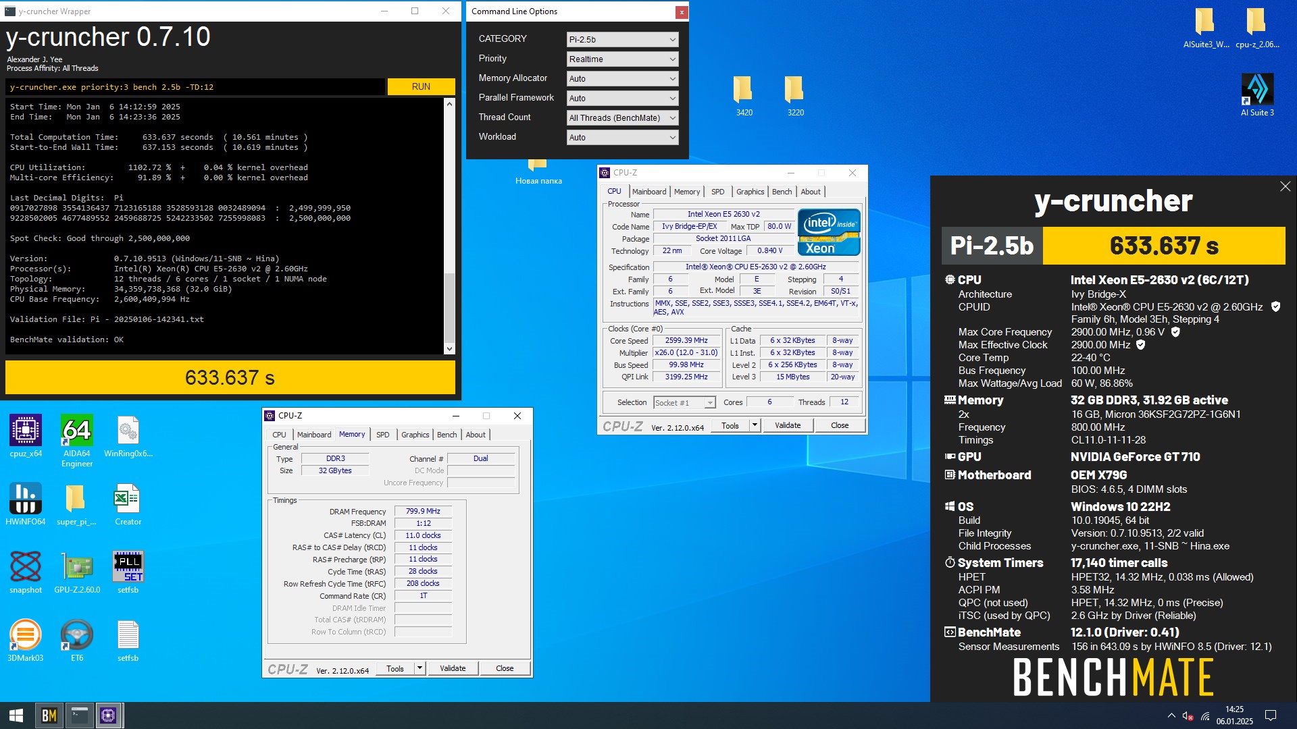Click the '17,140 timer calls' text

1119,563
